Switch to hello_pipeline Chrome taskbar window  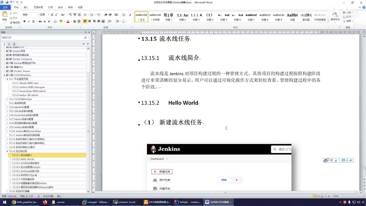[x=25, y=202]
